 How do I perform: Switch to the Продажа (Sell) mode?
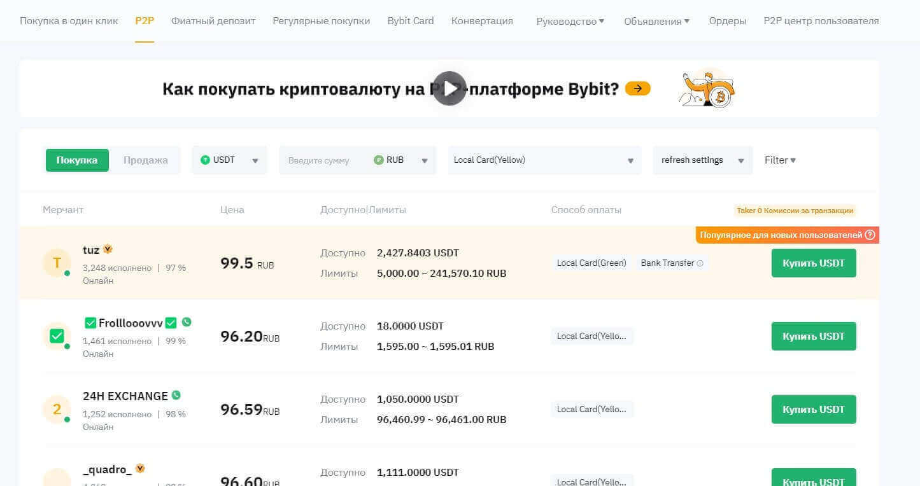[145, 160]
